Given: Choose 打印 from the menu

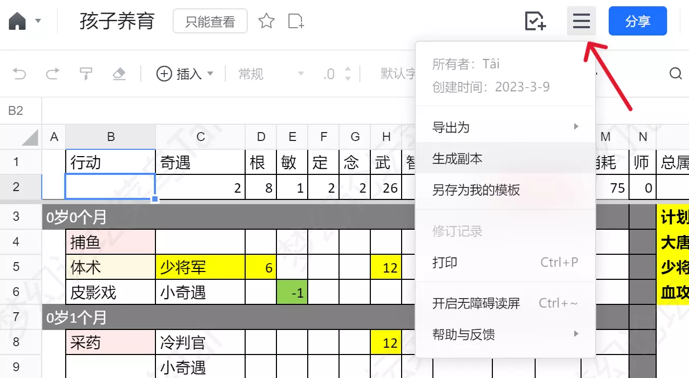Looking at the screenshot, I should (x=505, y=262).
